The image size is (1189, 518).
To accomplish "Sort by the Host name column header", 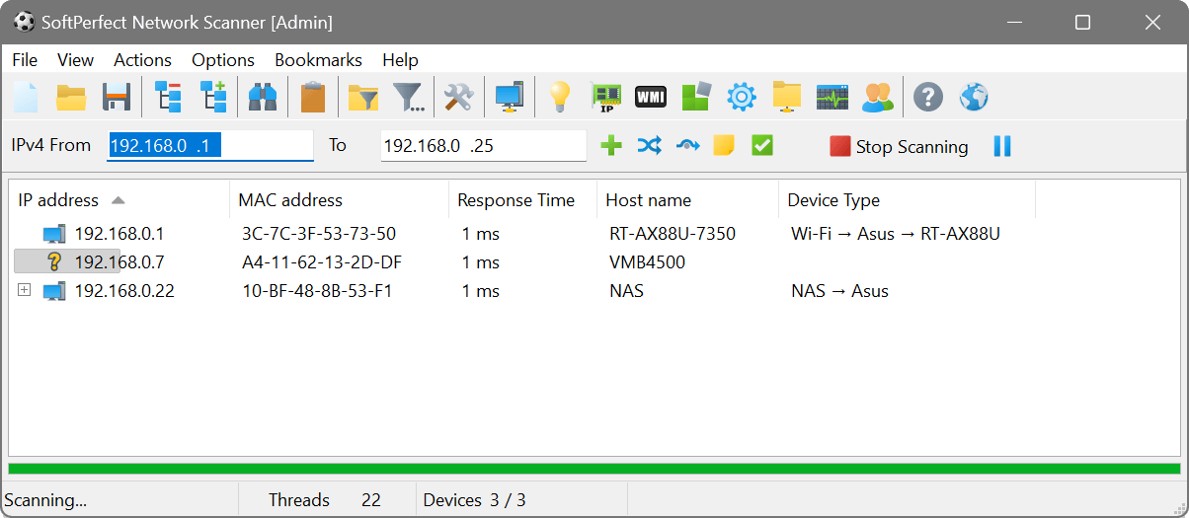I will click(687, 200).
